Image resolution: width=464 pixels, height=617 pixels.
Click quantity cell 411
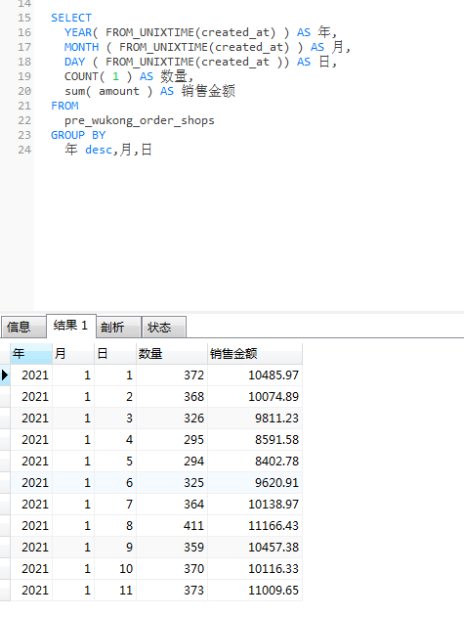172,526
